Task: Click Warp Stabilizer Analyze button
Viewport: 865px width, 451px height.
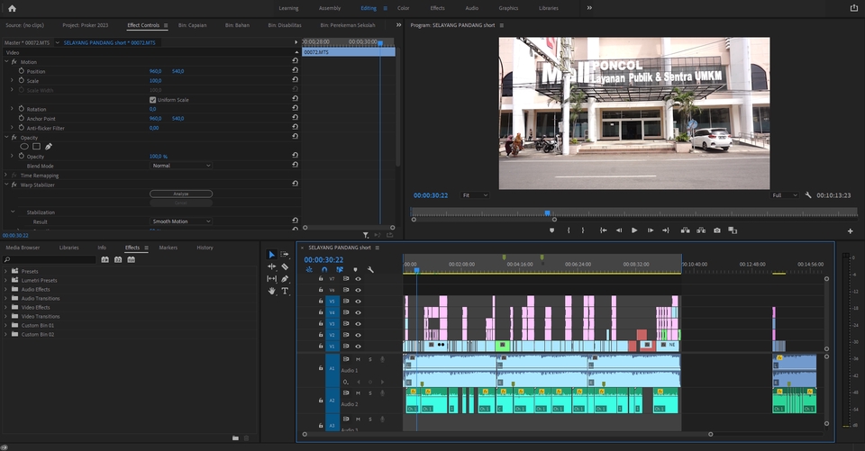Action: pos(181,194)
